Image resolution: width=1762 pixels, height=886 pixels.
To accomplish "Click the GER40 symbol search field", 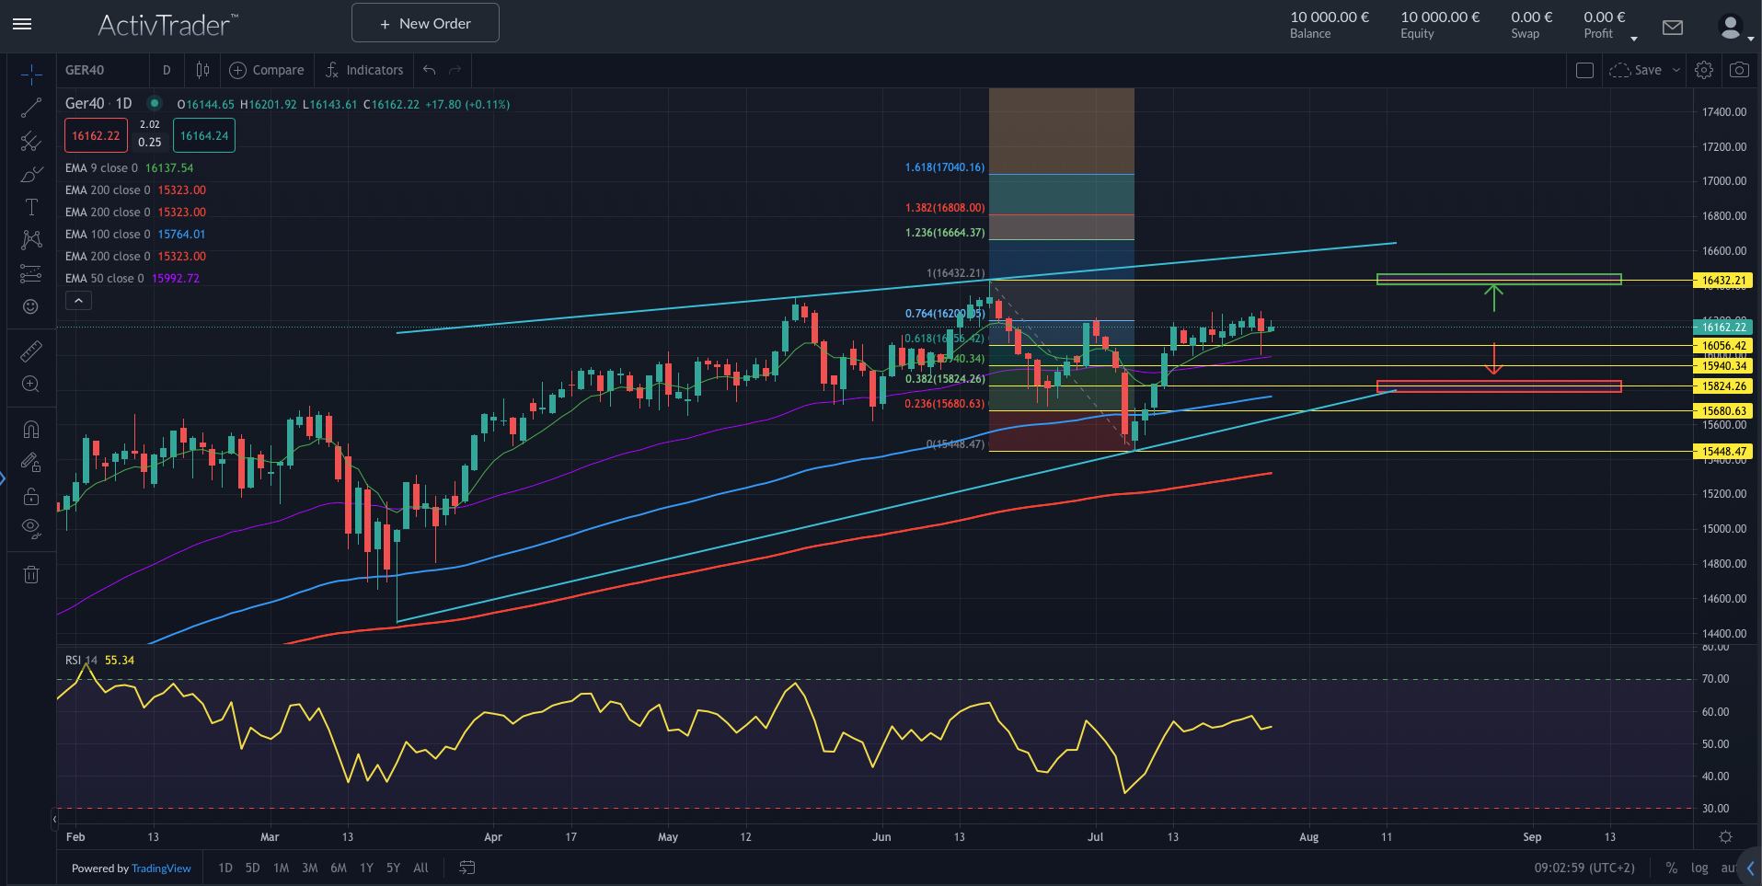I will (x=102, y=70).
